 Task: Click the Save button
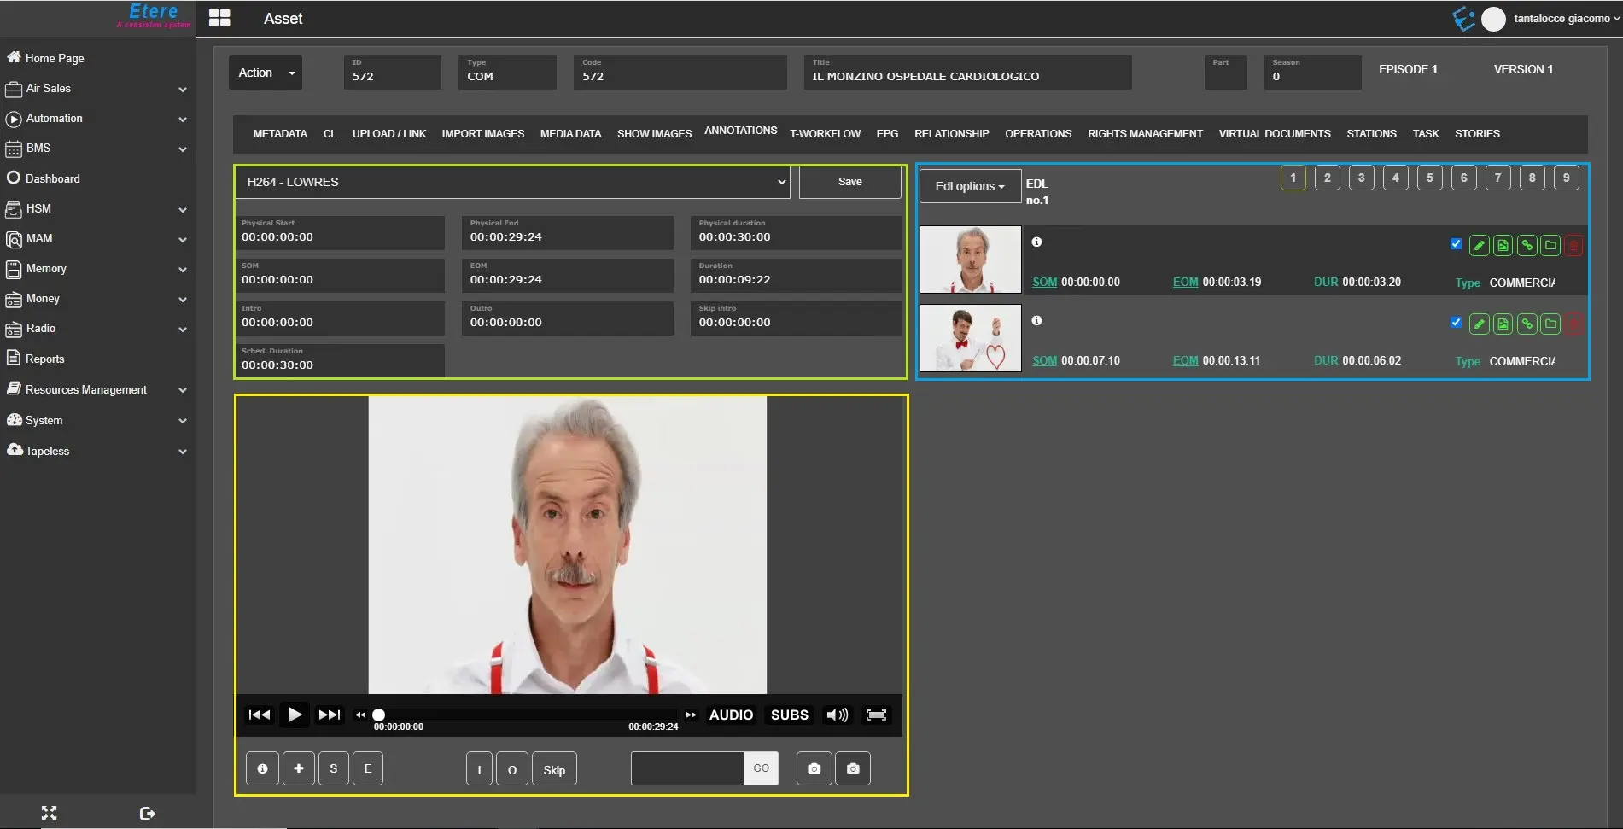[849, 182]
